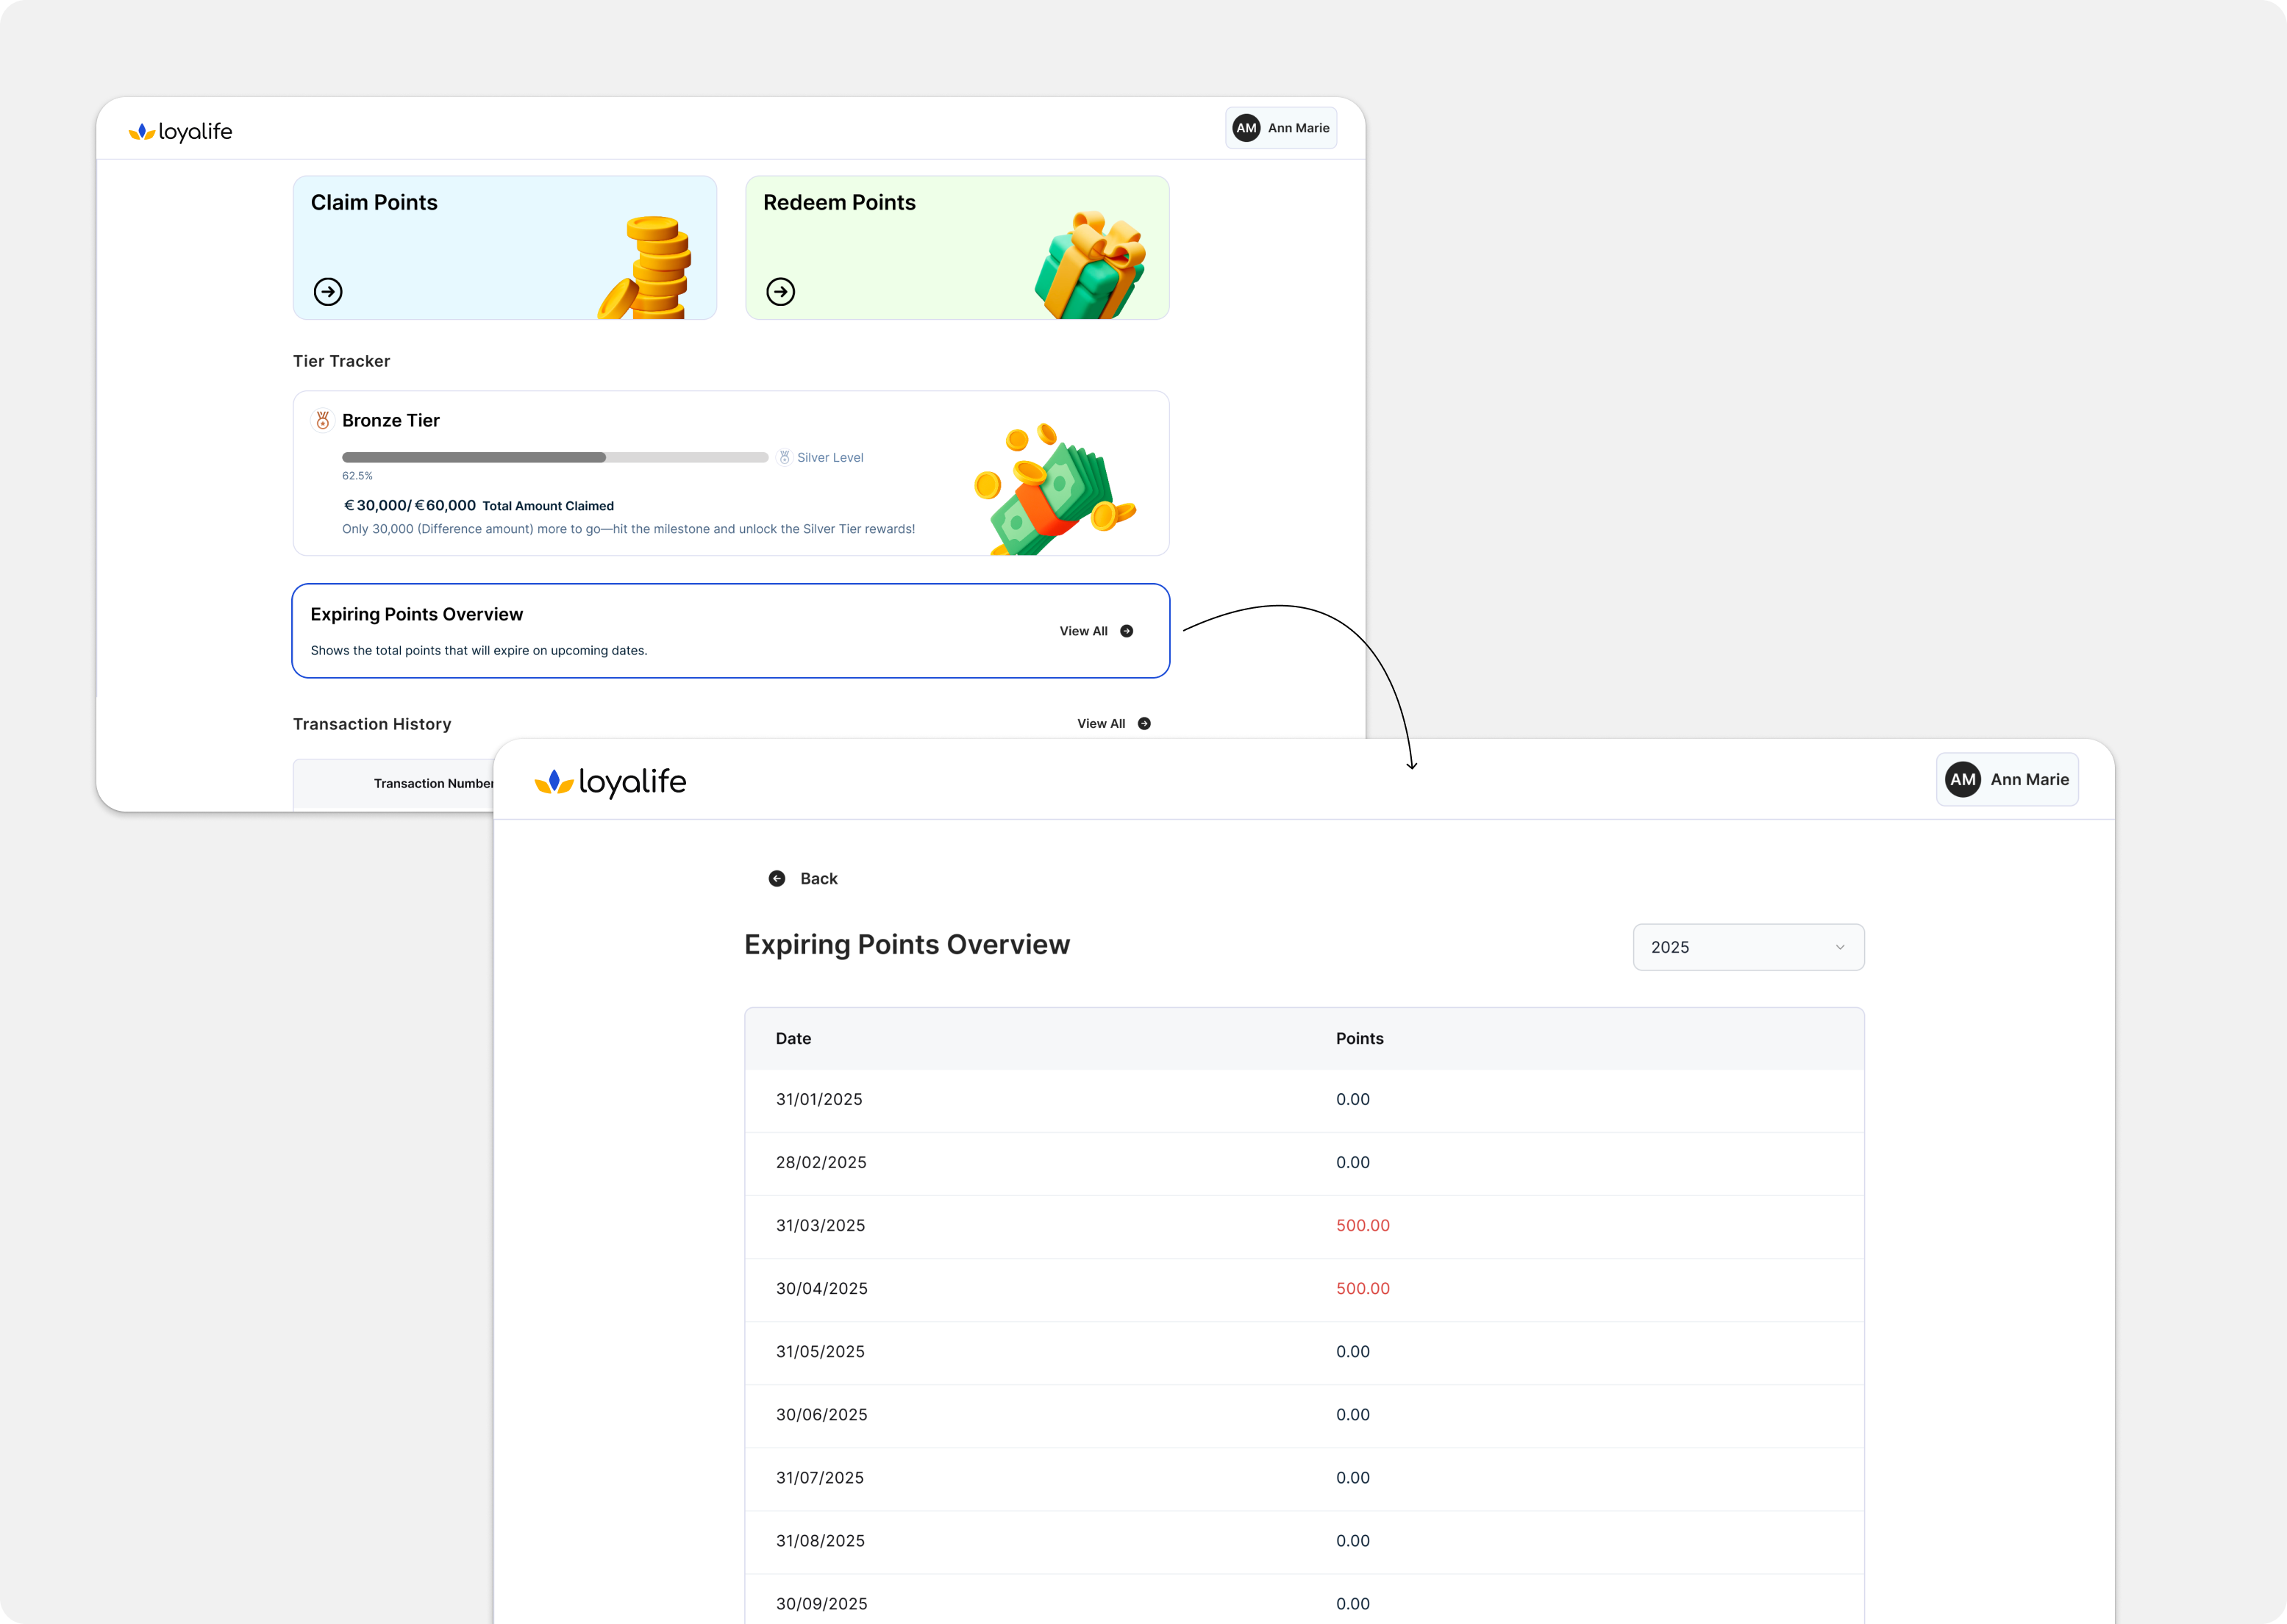Click the Bronze Tier medal icon
Image resolution: width=2287 pixels, height=1624 pixels.
322,420
